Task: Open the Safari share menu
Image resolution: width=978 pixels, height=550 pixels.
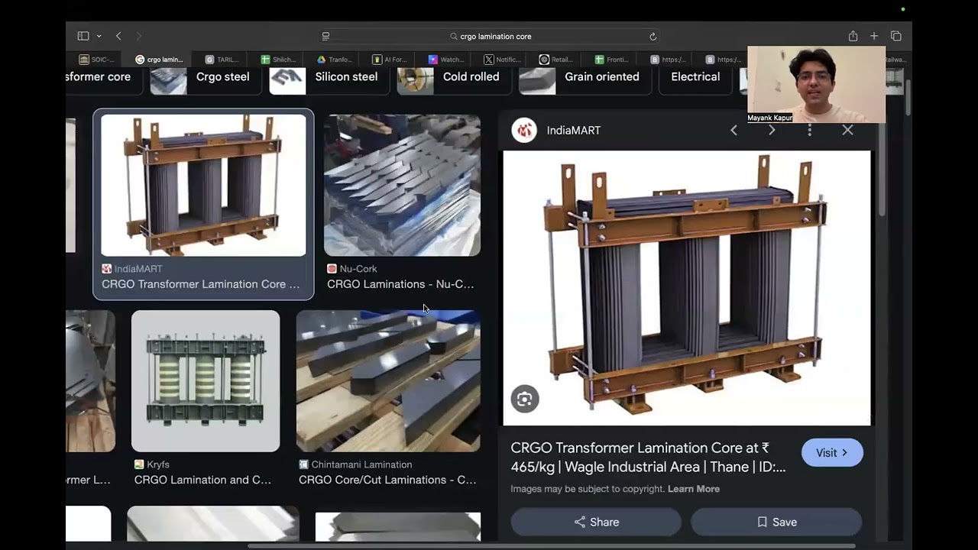Action: 853,36
